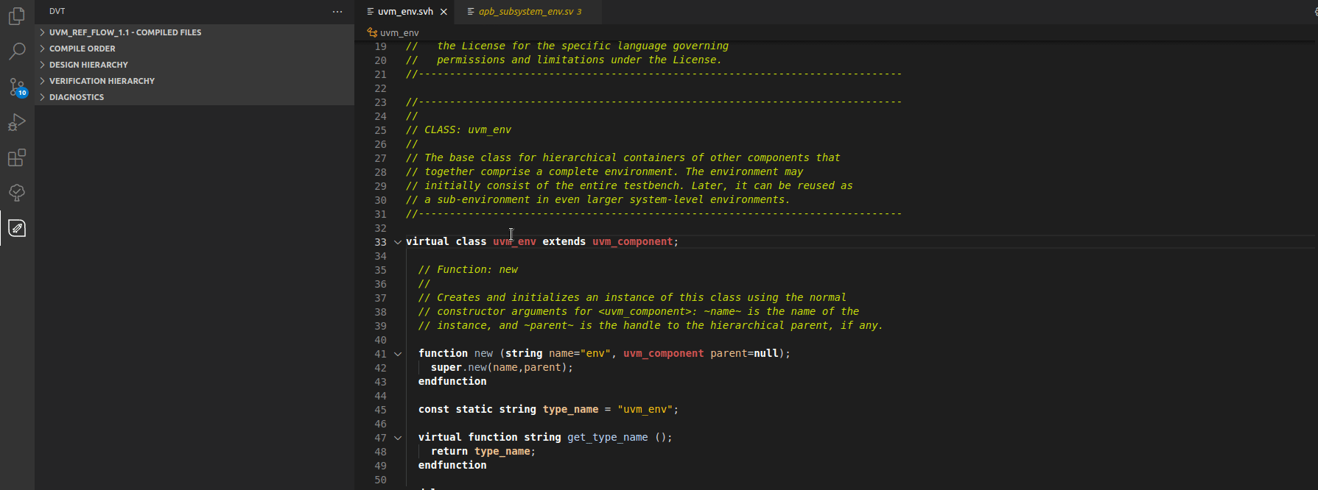Click the tree-with-checkmark activity bar icon
The width and height of the screenshot is (1318, 490).
(17, 193)
